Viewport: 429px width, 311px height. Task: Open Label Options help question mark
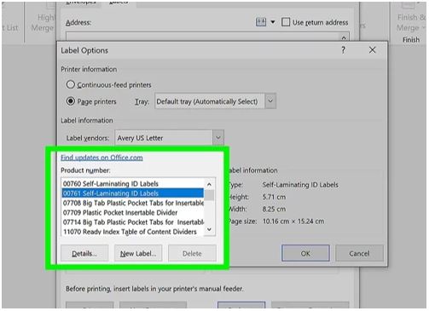tap(343, 50)
